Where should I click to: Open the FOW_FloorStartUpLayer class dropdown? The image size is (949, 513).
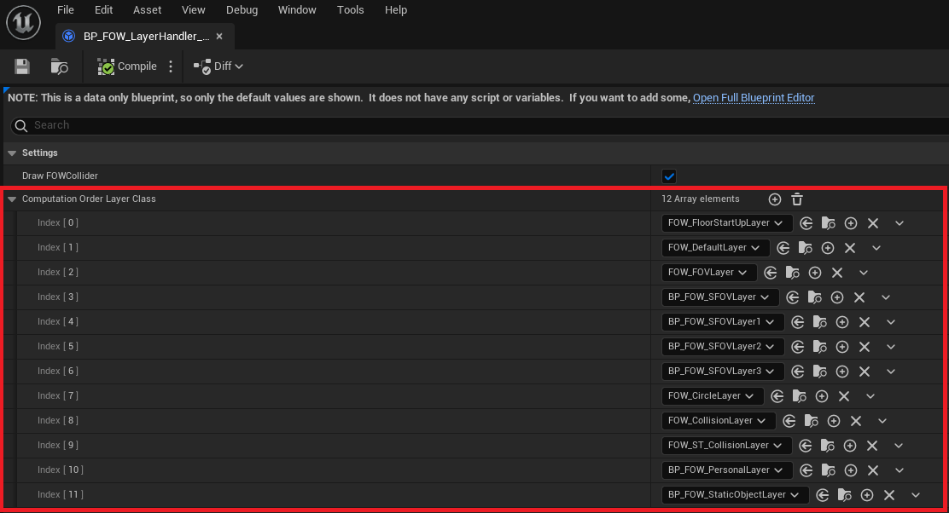(x=726, y=223)
